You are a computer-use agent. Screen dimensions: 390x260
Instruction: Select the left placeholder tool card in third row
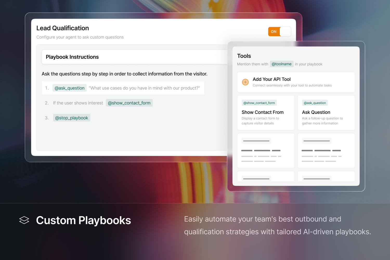[266, 151]
